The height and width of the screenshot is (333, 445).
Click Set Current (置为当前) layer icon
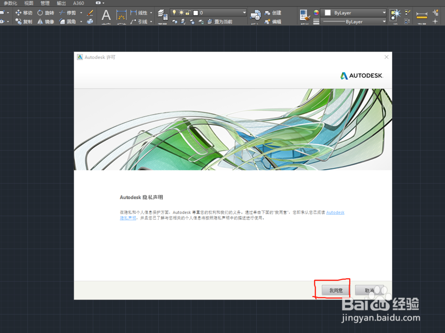point(220,21)
